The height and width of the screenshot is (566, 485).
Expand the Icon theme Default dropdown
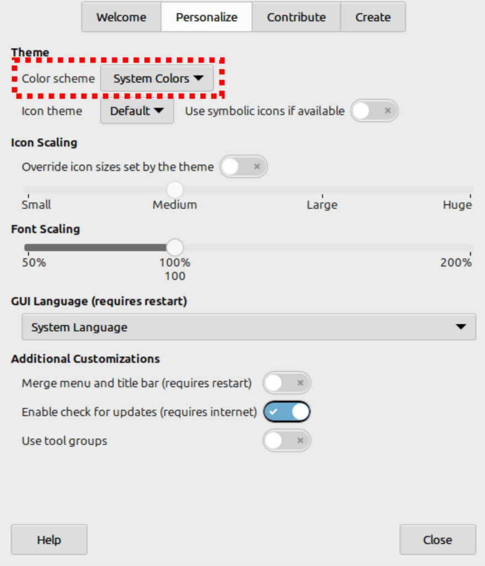coord(137,111)
